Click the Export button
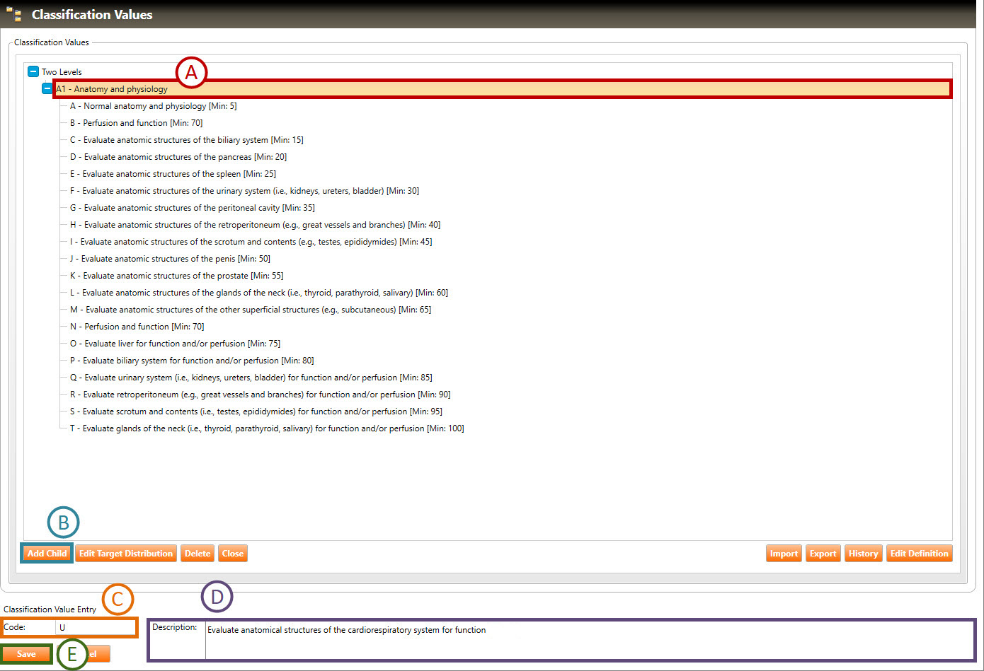Screen dimensions: 984x671 823,554
